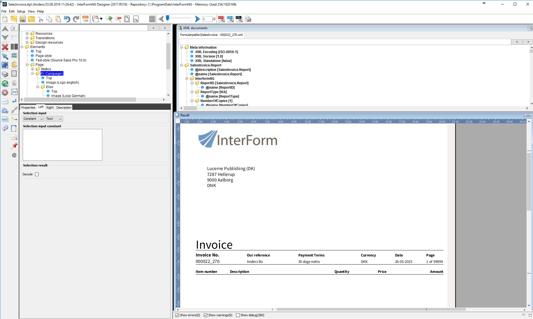Toggle the grid icon in the toolbar
The height and width of the screenshot is (319, 533).
(152, 19)
